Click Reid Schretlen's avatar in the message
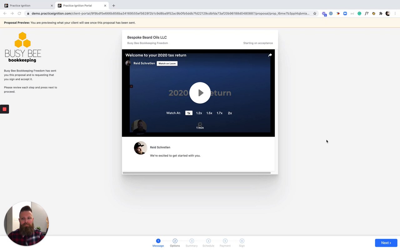400x250 pixels. 141,148
